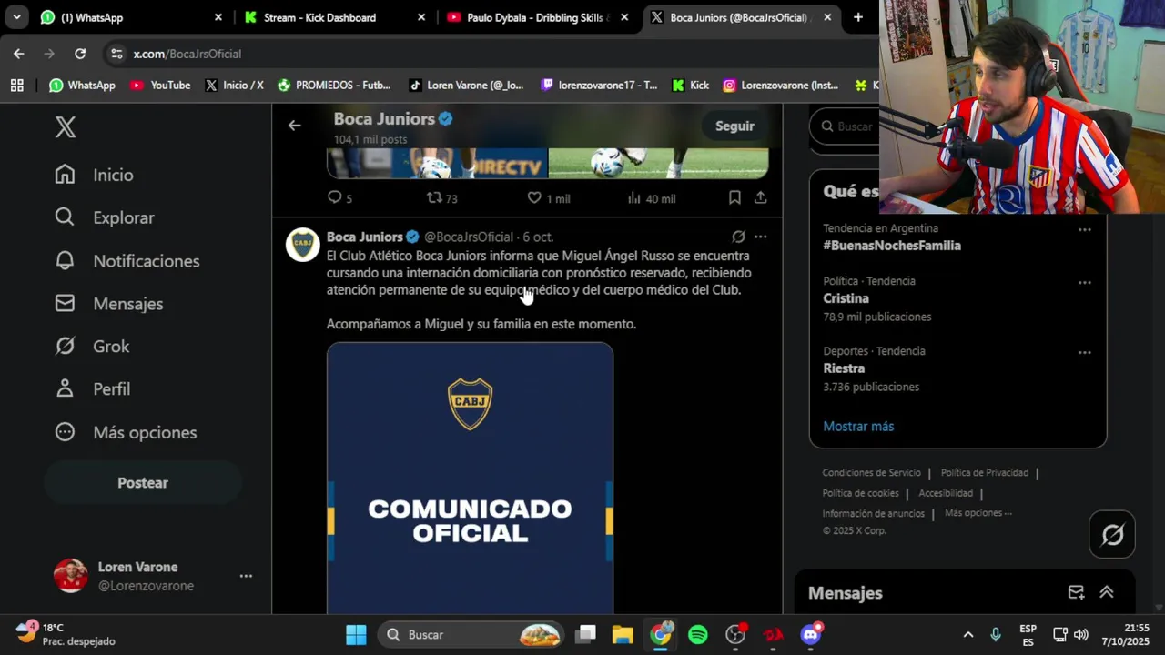The height and width of the screenshot is (655, 1165).
Task: Open a new browser tab
Action: click(857, 17)
